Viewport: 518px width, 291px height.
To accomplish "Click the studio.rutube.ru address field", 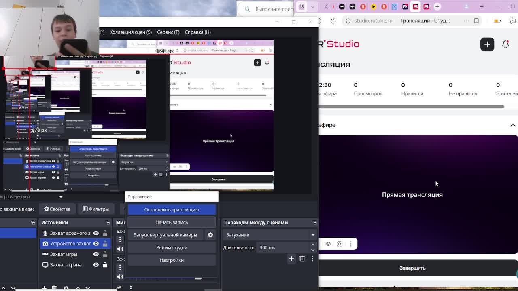I will pyautogui.click(x=373, y=21).
